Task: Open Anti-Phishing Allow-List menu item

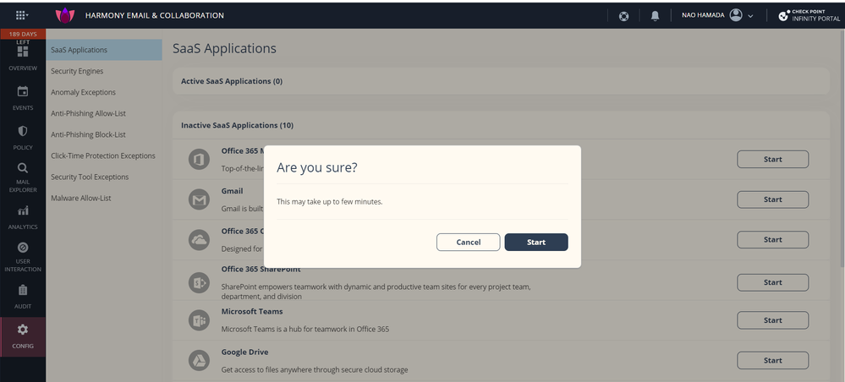Action: tap(88, 114)
